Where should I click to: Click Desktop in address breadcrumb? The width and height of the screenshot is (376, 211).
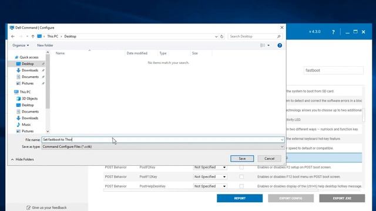point(70,36)
